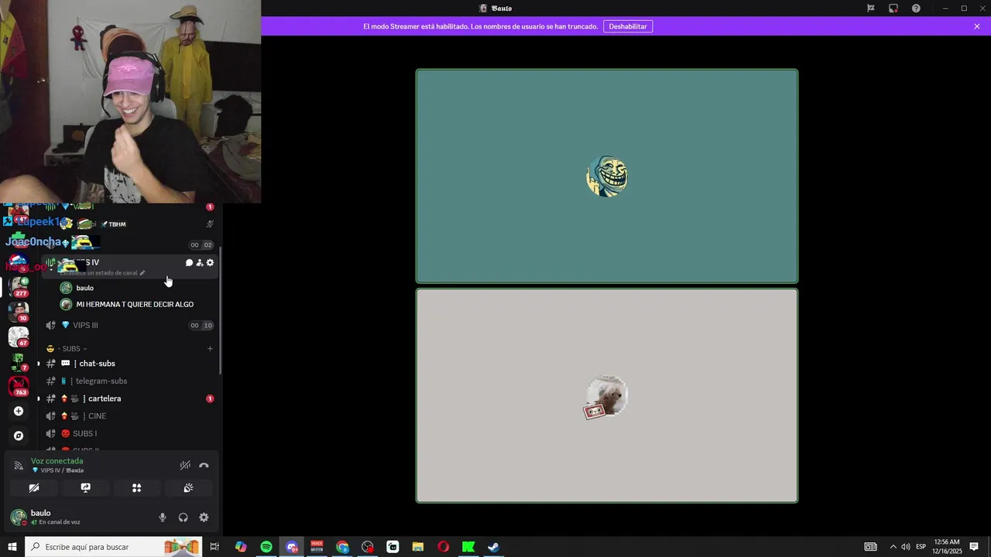Open Kick app on taskbar
Screen dimensions: 991x557
coord(468,547)
